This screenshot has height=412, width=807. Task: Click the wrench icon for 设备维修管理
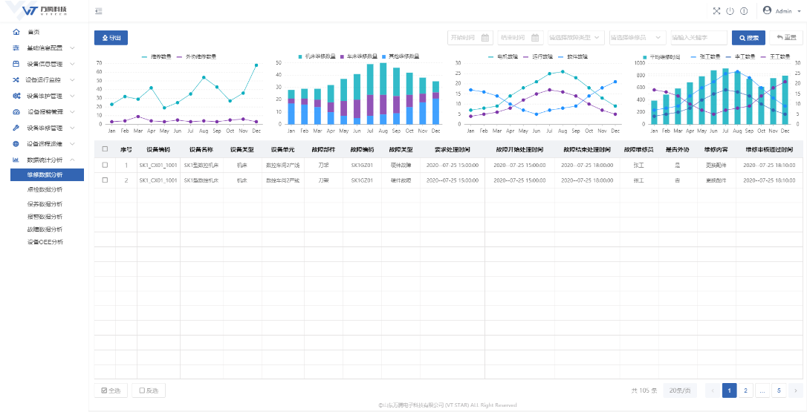coord(16,128)
